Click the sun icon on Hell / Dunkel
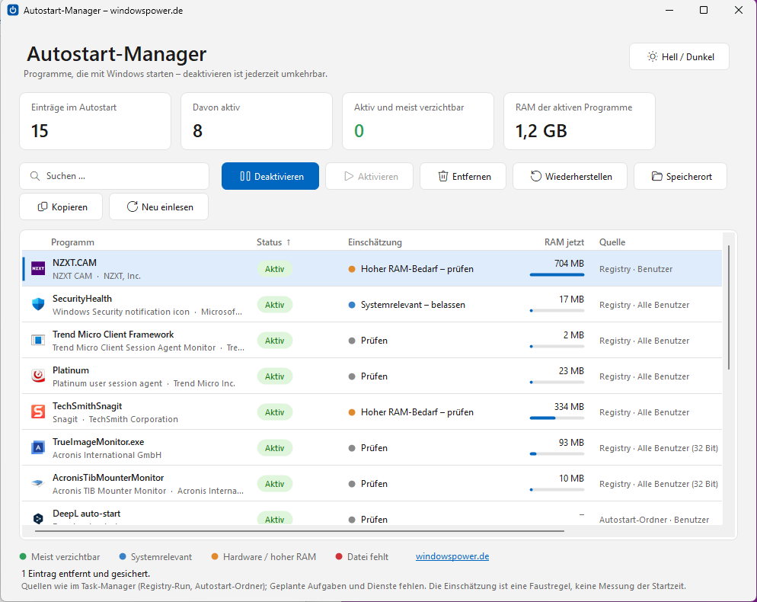The width and height of the screenshot is (757, 602). [x=652, y=56]
